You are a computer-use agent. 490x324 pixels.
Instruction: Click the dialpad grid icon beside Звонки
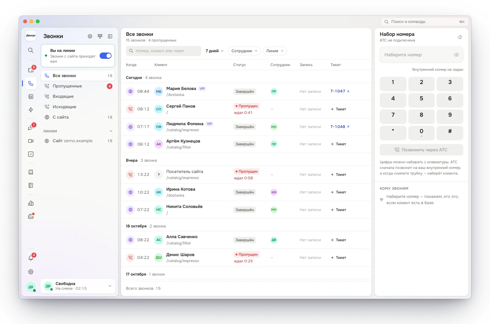(x=100, y=36)
